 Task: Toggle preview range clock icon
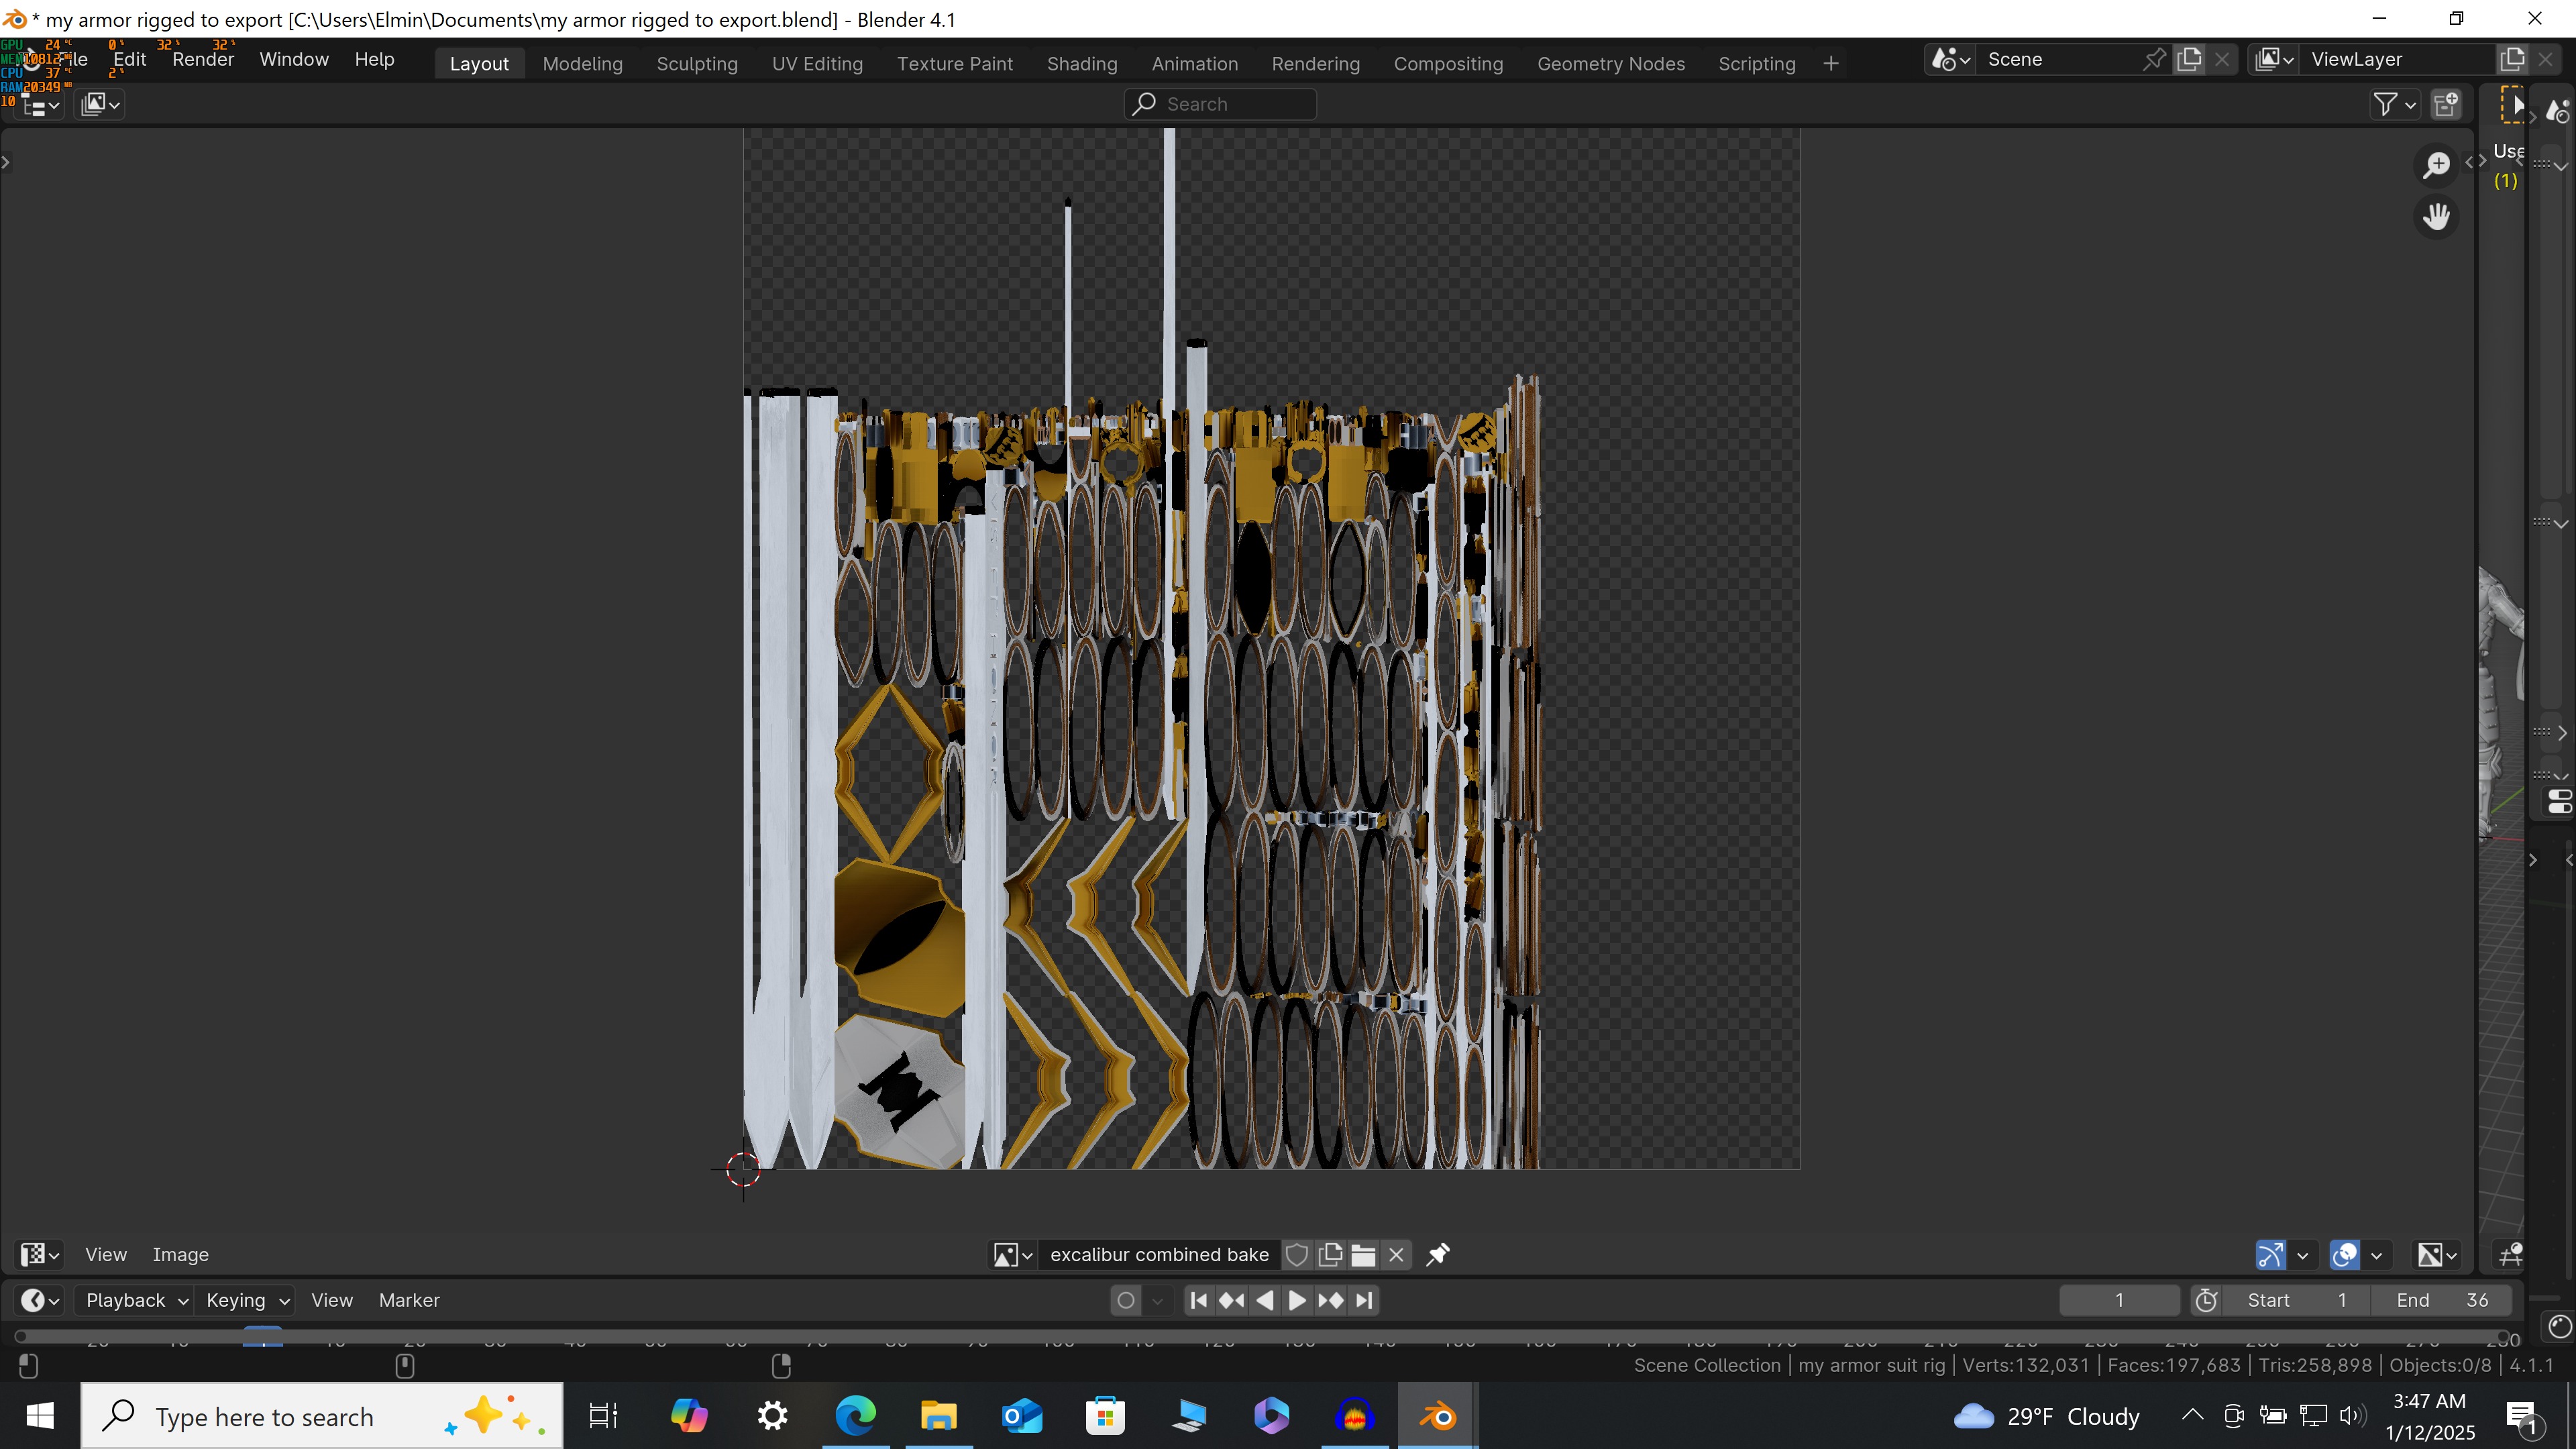2206,1300
